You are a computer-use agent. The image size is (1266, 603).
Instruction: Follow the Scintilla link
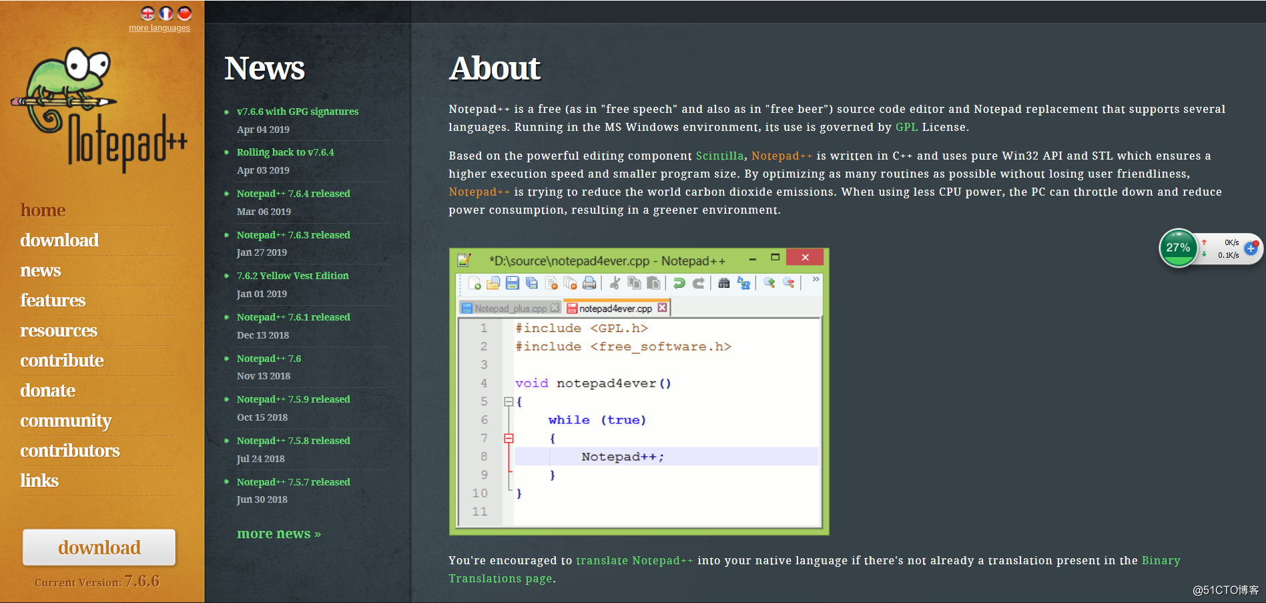click(x=719, y=156)
